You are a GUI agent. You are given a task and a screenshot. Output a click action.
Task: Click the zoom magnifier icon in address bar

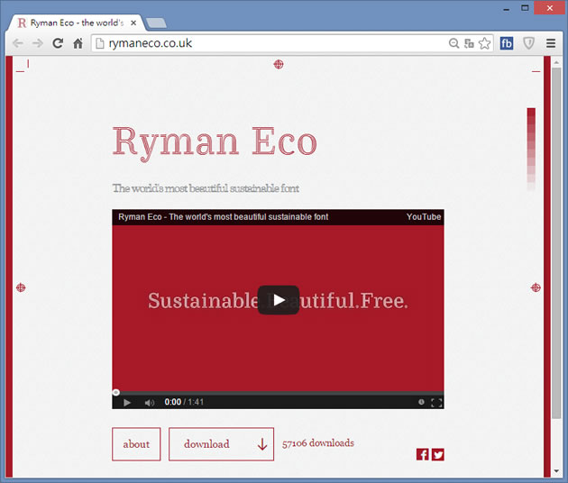tap(453, 43)
